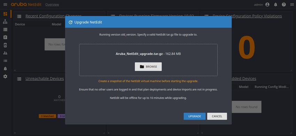
Task: Open the settings gear sidebar icon
Action: (x=5, y=76)
